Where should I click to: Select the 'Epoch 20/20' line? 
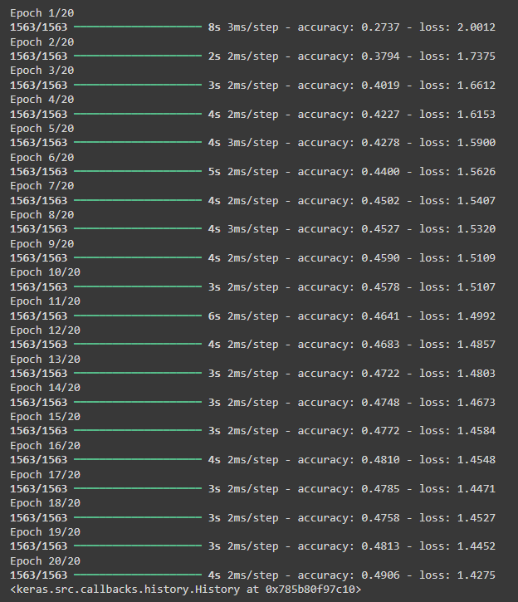pyautogui.click(x=45, y=561)
